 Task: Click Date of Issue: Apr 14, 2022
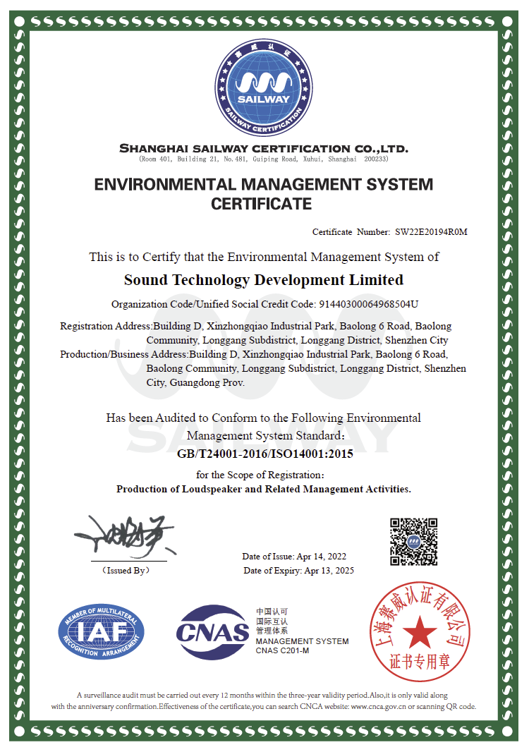pos(294,557)
